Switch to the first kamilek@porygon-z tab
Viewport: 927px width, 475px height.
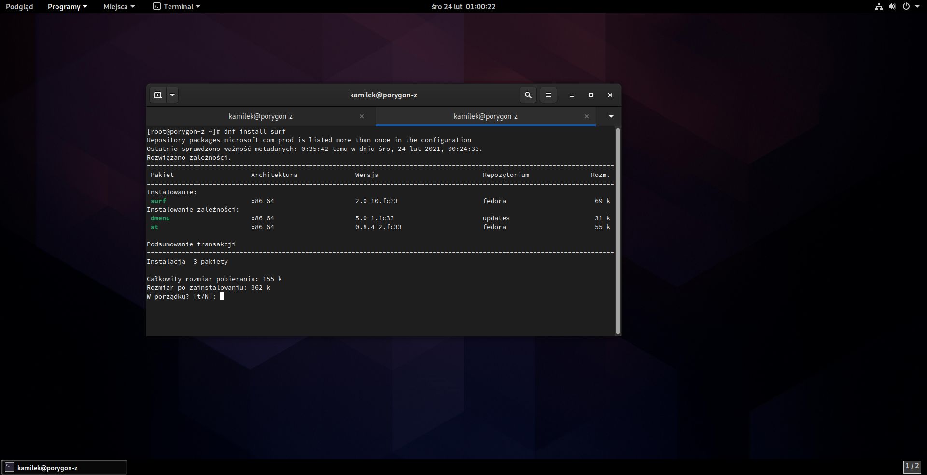(260, 116)
